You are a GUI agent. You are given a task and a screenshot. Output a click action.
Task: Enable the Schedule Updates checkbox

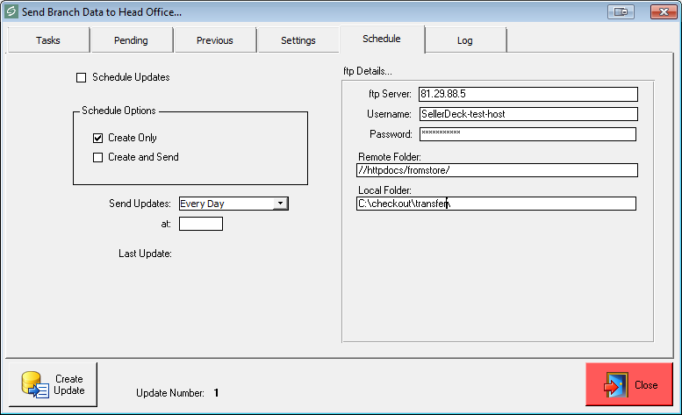pos(83,77)
